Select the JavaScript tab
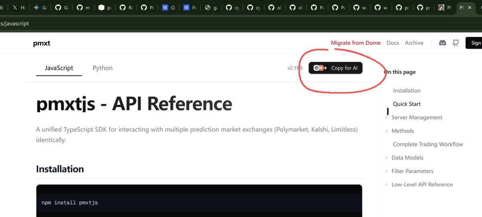Image resolution: width=482 pixels, height=217 pixels. click(59, 68)
